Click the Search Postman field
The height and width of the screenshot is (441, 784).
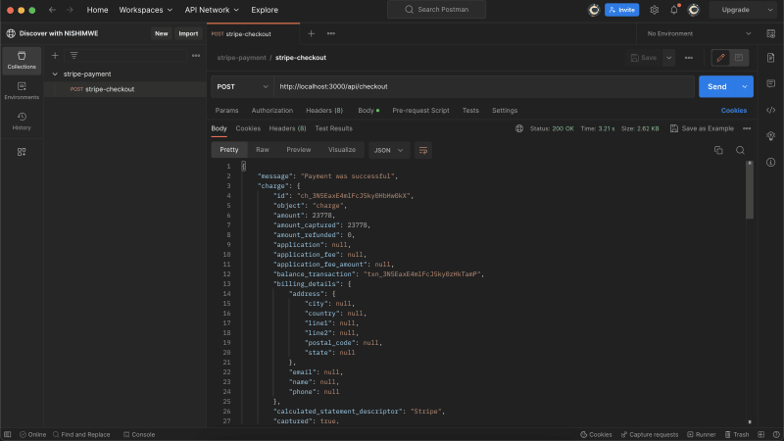click(x=436, y=10)
